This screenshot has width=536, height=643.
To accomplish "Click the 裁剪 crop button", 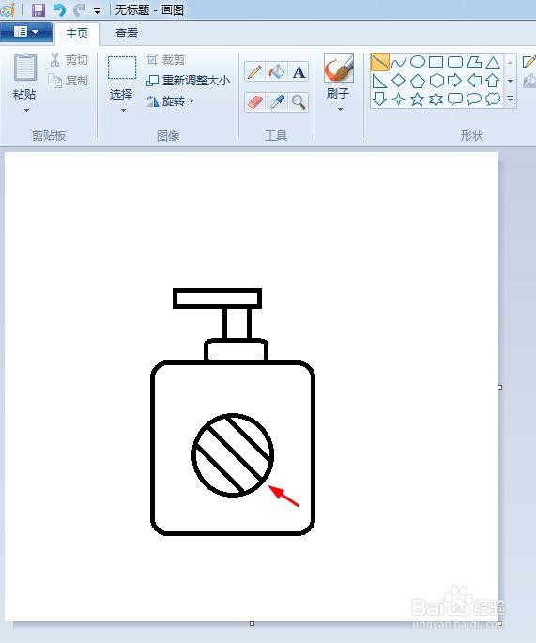I will (166, 60).
